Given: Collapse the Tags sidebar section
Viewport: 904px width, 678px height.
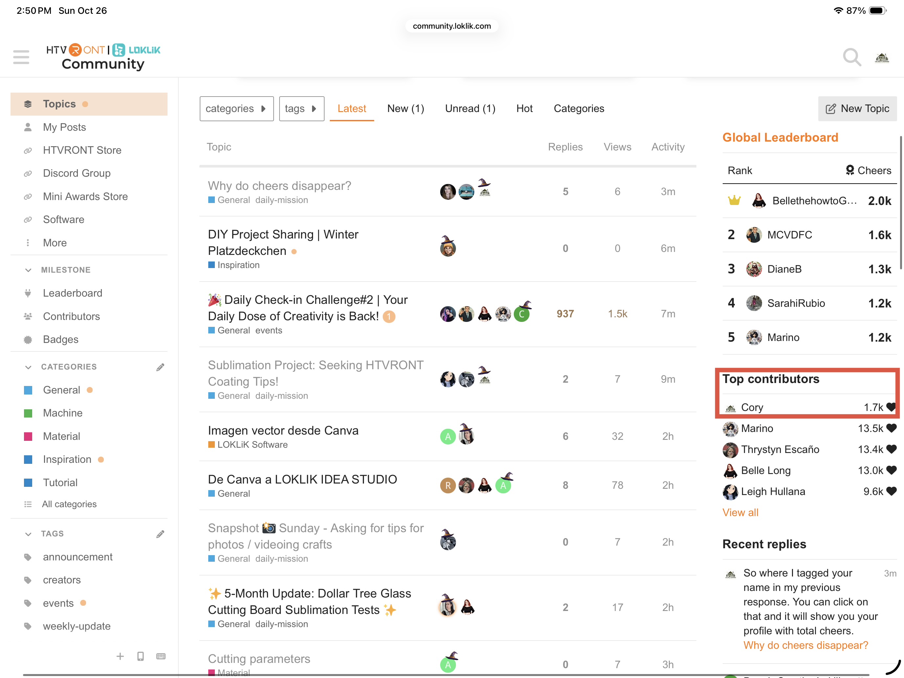Looking at the screenshot, I should tap(28, 534).
